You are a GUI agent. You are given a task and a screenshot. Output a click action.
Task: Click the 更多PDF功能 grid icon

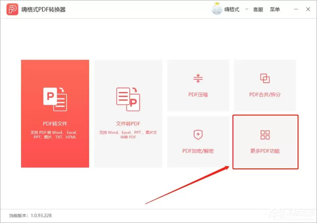tap(265, 134)
